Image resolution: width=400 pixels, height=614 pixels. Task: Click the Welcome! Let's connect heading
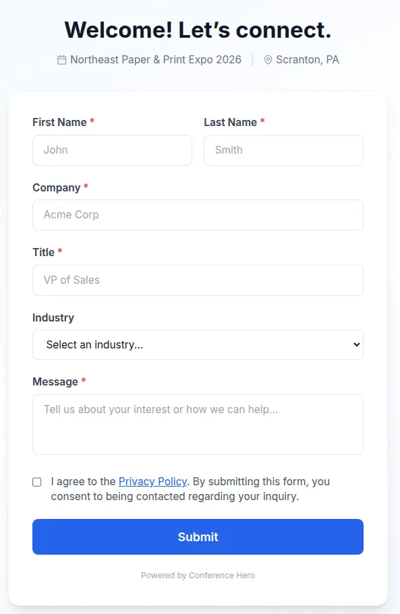(x=198, y=30)
